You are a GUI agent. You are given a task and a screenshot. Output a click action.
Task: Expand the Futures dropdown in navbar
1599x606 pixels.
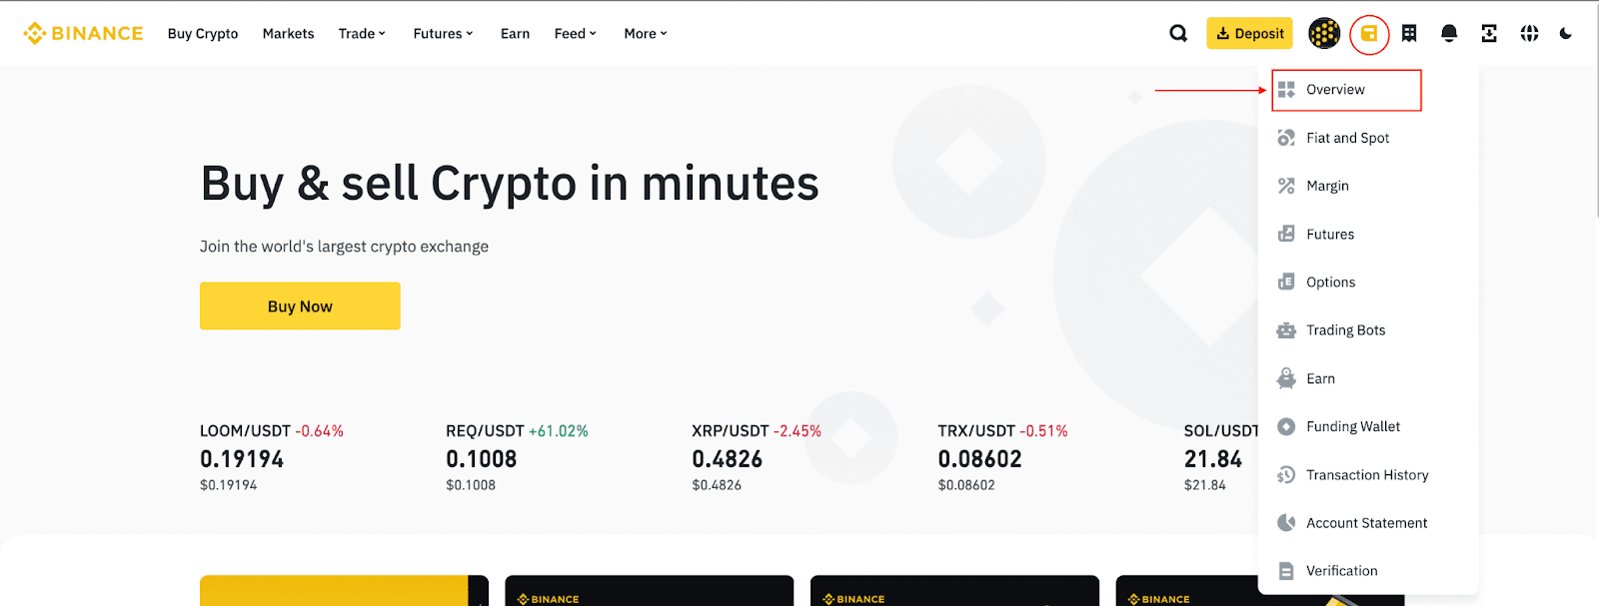coord(443,34)
